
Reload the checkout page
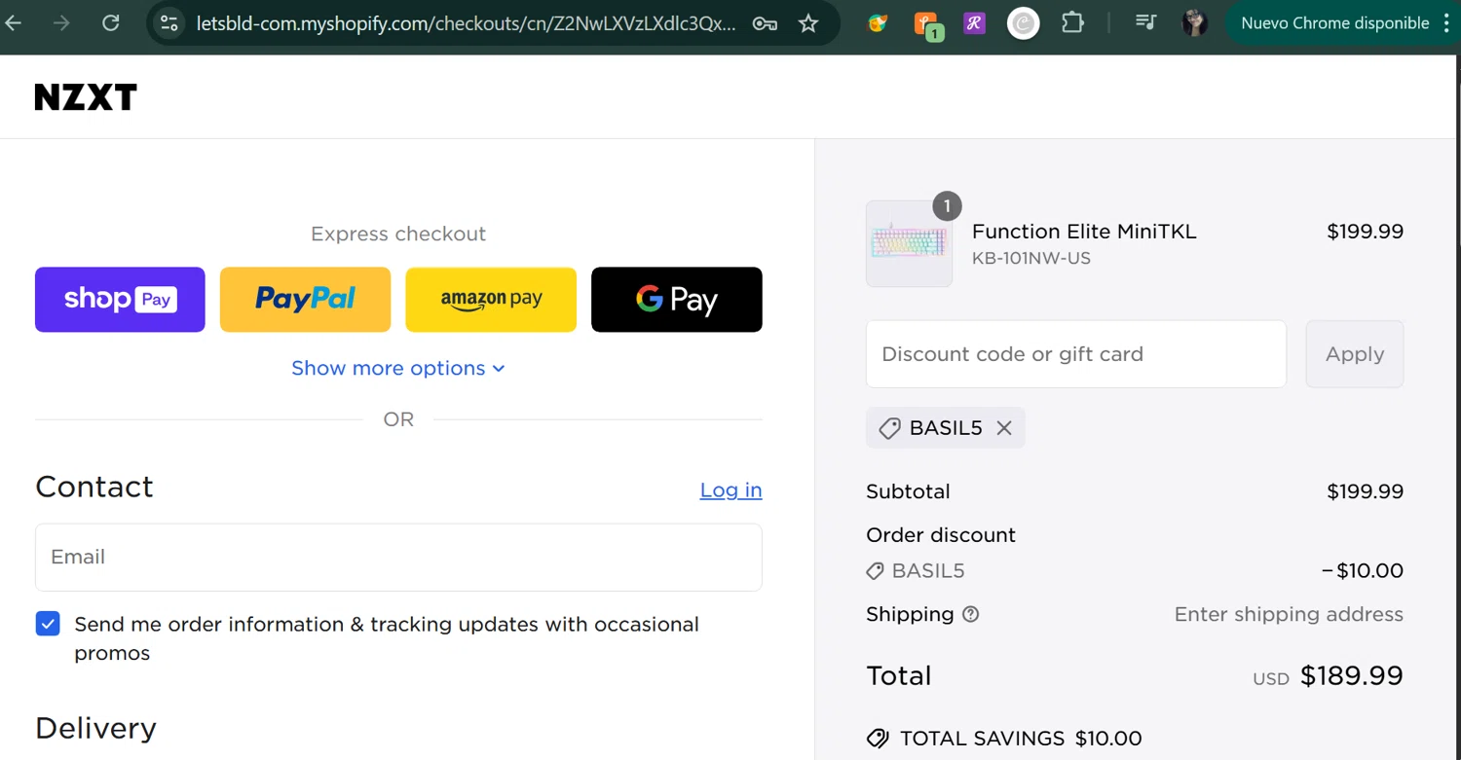pyautogui.click(x=111, y=22)
